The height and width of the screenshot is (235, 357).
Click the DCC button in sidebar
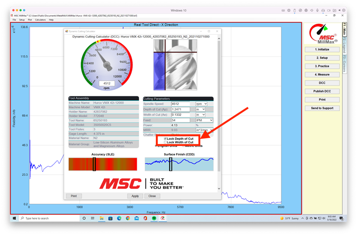point(322,83)
